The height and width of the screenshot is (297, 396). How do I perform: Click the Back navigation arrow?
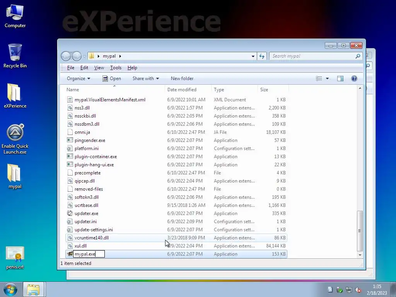click(x=66, y=56)
